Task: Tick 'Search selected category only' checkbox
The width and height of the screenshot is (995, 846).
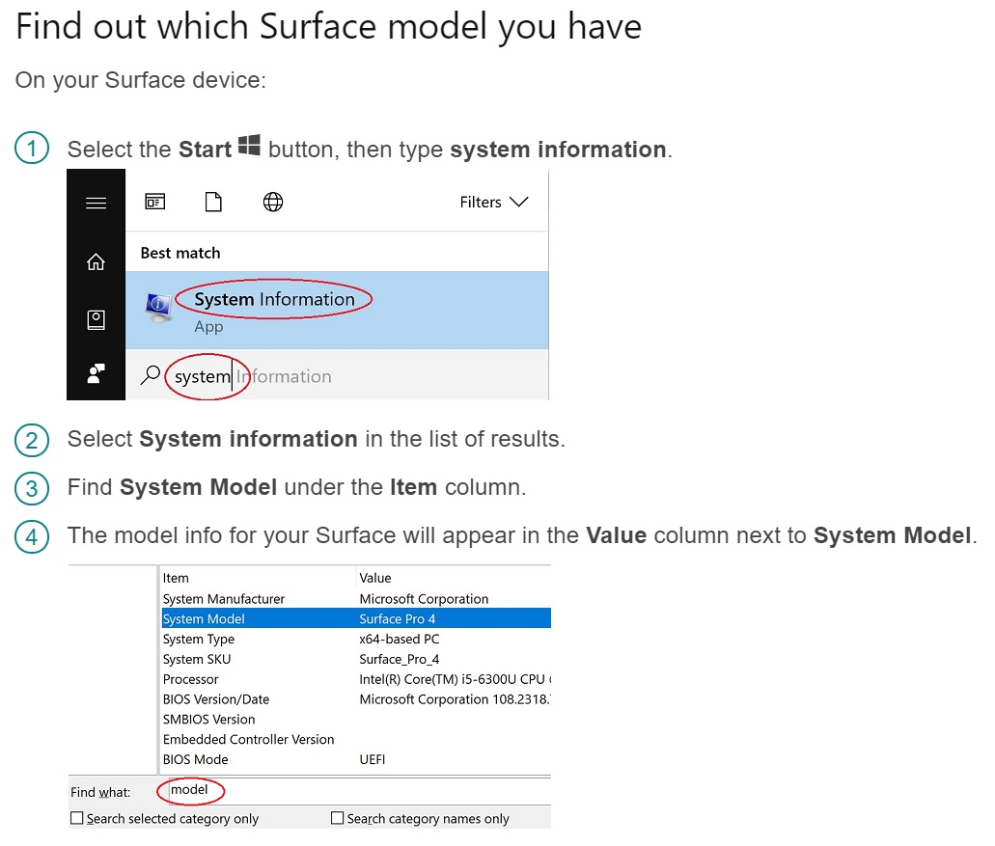Action: pyautogui.click(x=77, y=818)
